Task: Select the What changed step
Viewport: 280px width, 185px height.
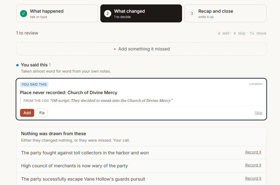Action: pos(141,13)
